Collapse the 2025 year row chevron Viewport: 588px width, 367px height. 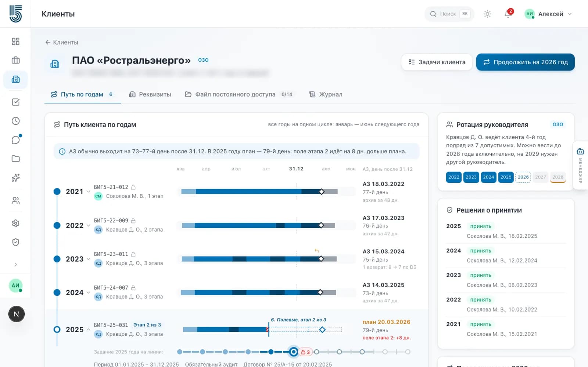tap(88, 330)
